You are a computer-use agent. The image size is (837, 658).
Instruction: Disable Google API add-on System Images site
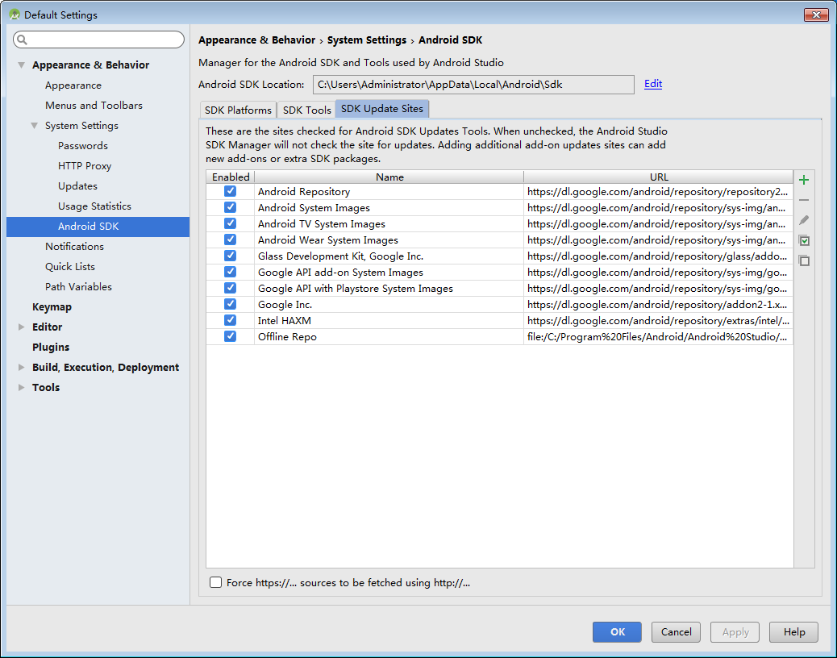[230, 272]
